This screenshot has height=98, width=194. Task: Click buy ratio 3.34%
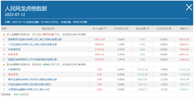(x=121, y=45)
